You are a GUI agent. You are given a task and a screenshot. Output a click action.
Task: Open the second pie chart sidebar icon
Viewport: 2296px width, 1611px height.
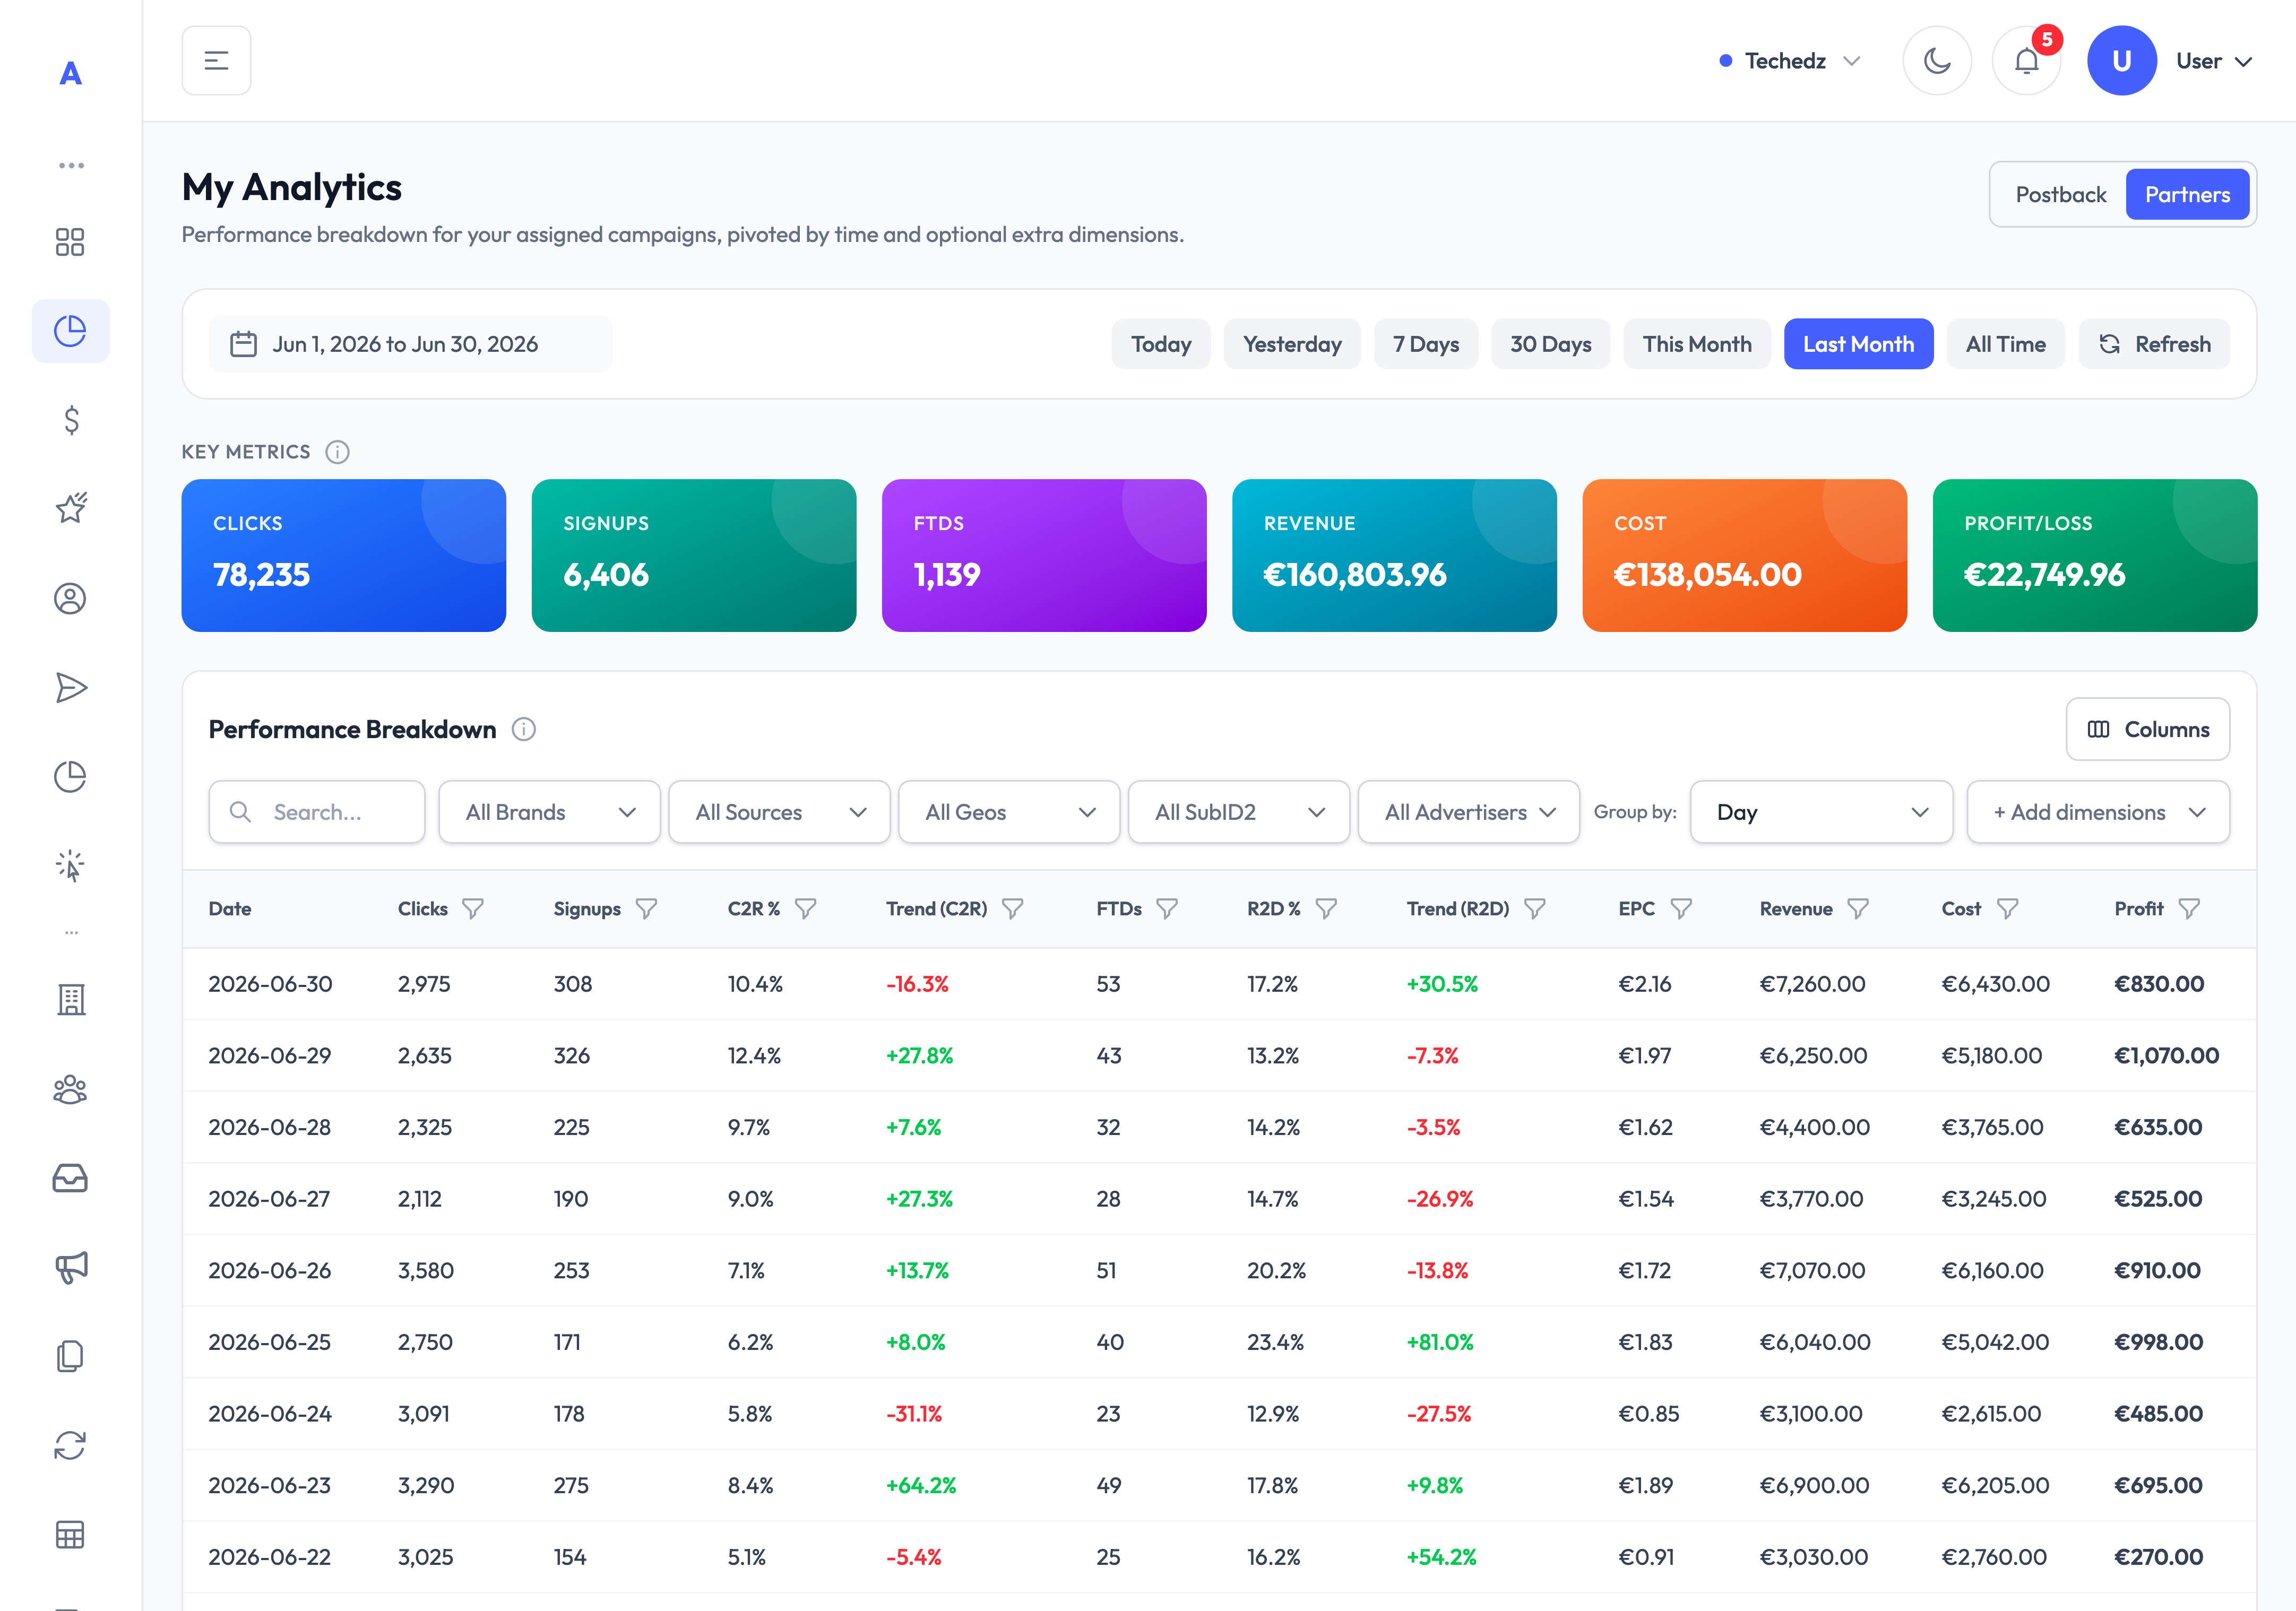(x=70, y=776)
